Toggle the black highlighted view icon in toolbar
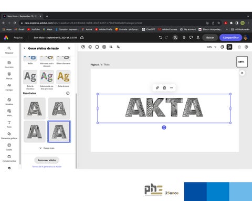 [x=229, y=47]
